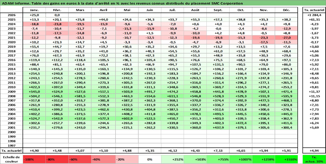Click the 0% white scale swatch
Viewport: 326px width, 164px height.
point(150,159)
